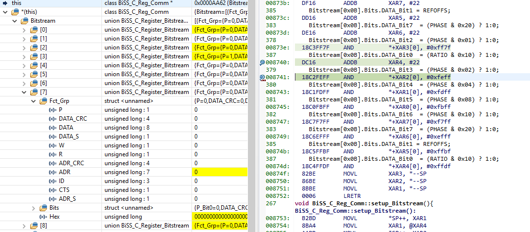530x232 pixels.
Task: Expand Bitstream element [3]
Action: pos(24,56)
